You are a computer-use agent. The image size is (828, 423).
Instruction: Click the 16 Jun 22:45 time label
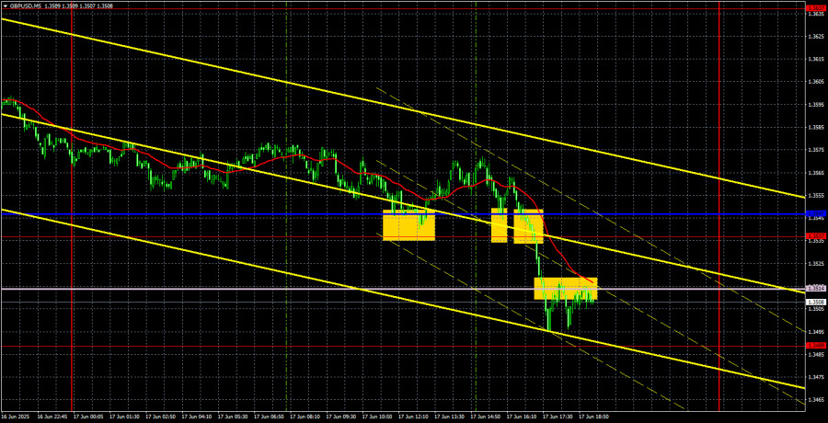(x=52, y=417)
